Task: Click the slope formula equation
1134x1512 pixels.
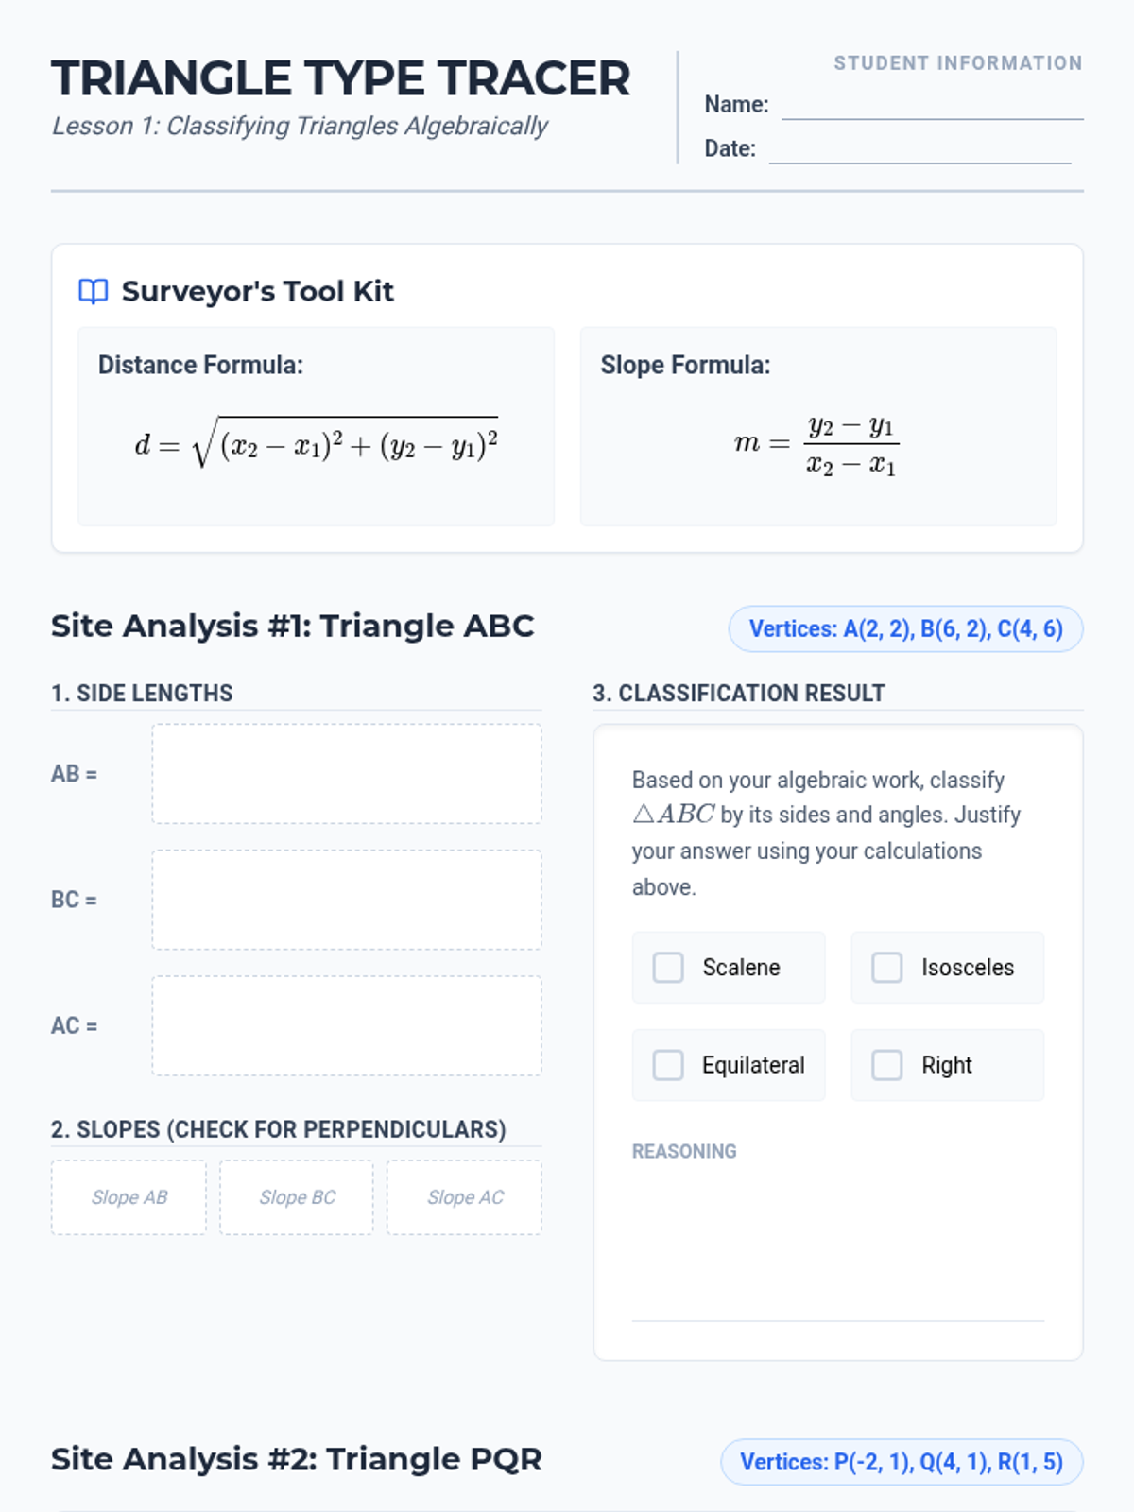Action: pos(817,444)
